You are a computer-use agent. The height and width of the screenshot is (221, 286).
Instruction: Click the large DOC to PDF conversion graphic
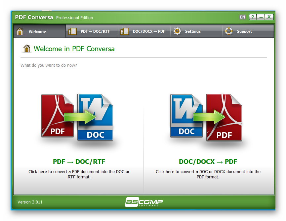coord(206,118)
